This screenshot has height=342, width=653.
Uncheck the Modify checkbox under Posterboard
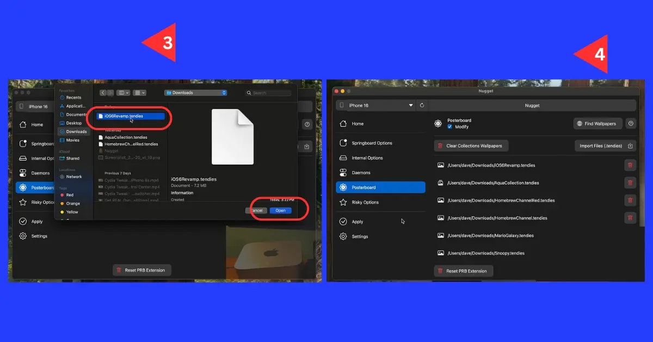coord(450,126)
